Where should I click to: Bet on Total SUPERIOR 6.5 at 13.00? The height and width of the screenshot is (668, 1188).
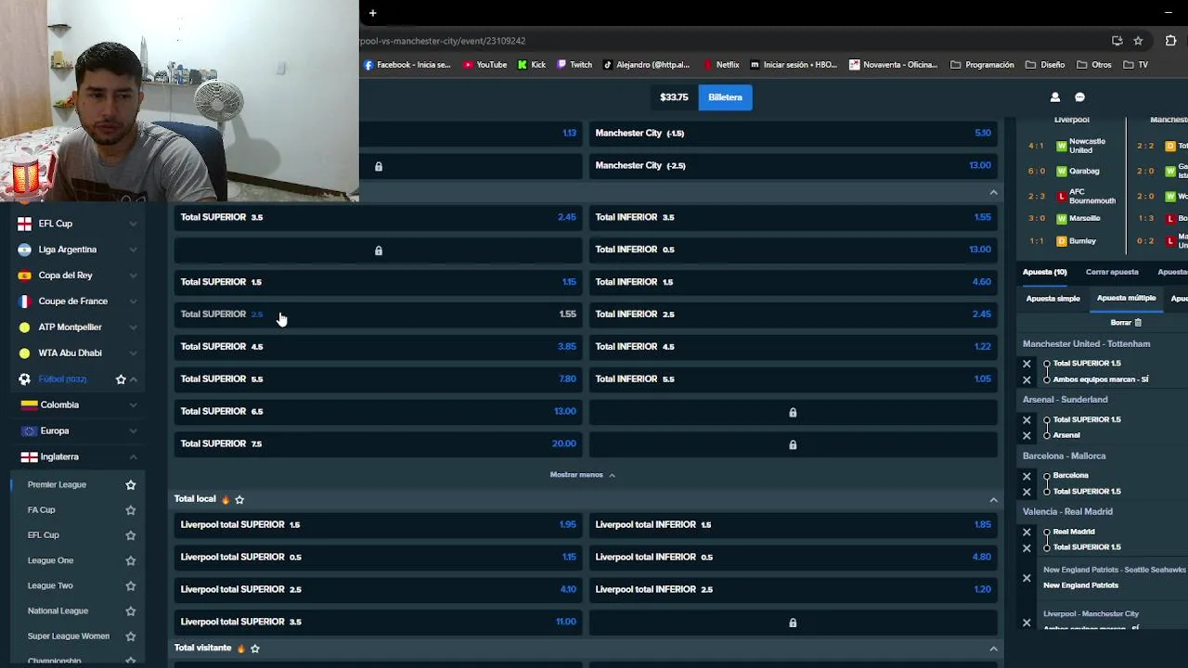[x=378, y=411]
